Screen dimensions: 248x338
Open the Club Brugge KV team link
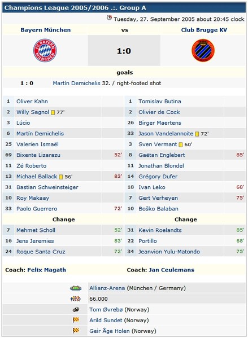click(x=204, y=30)
